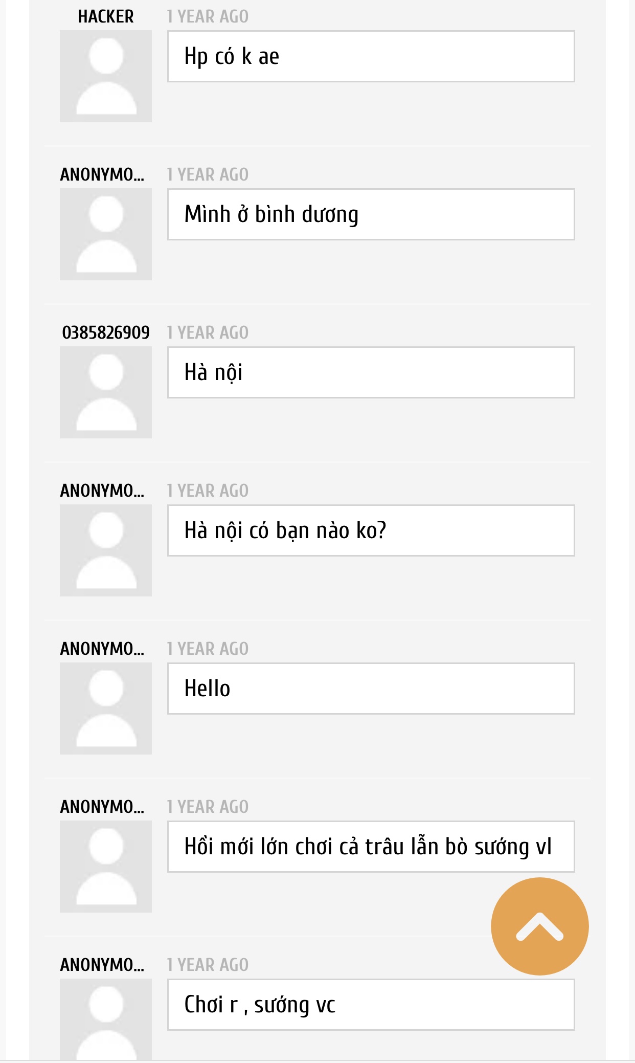Select comment 'Hà nội có bạn nào ko?'

click(371, 530)
